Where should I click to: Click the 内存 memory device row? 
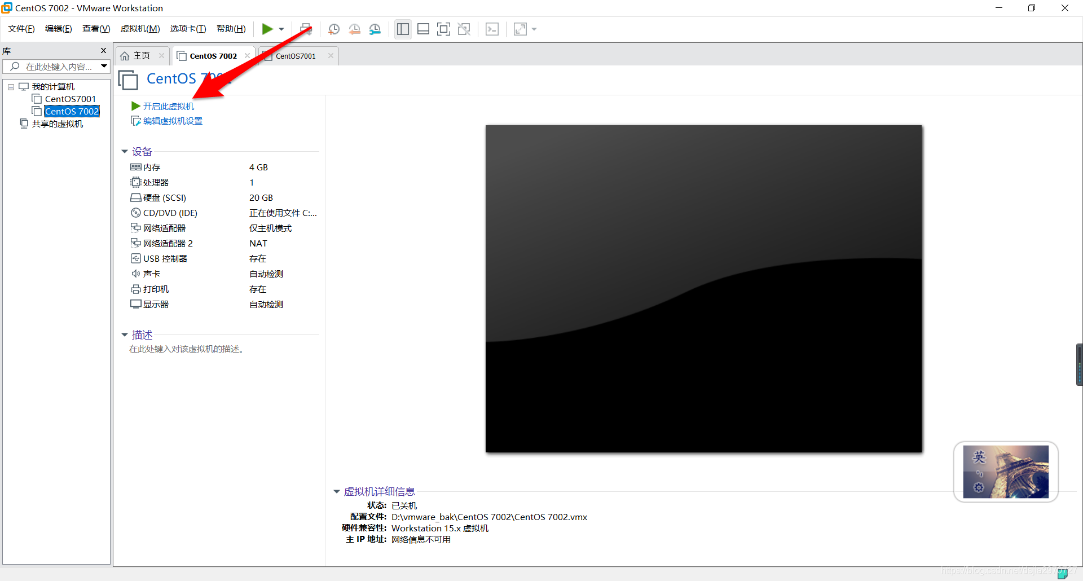point(223,168)
